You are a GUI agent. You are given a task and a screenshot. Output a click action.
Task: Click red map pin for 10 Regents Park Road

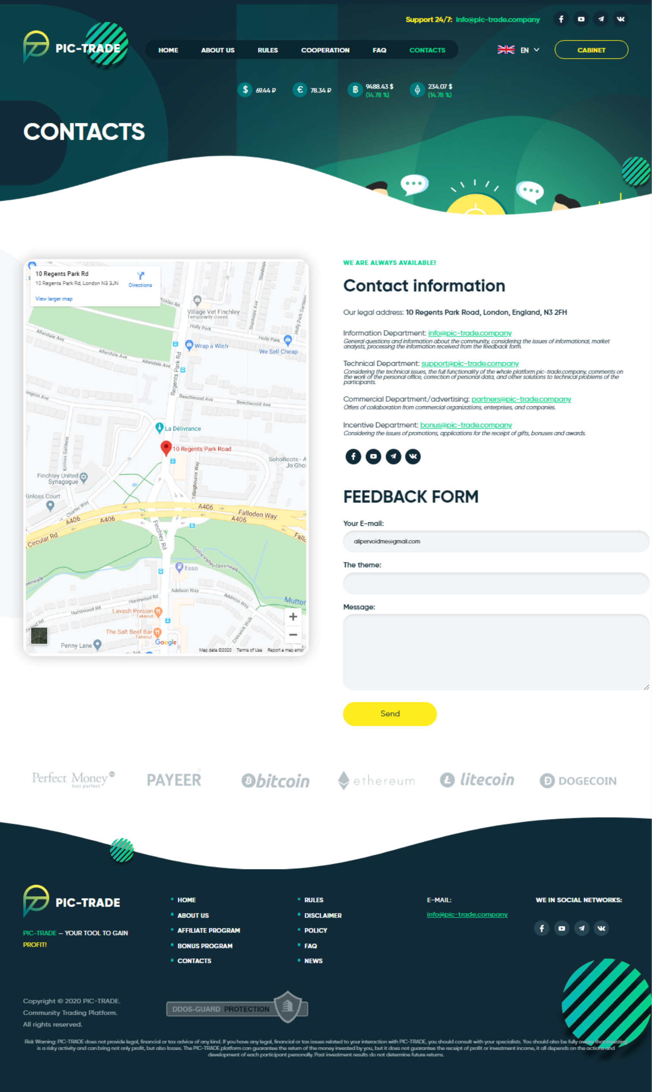click(166, 448)
